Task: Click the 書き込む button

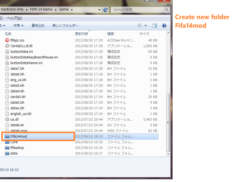Action: (38, 25)
